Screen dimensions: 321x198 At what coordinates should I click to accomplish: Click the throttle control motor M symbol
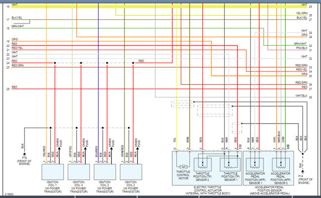click(x=183, y=167)
